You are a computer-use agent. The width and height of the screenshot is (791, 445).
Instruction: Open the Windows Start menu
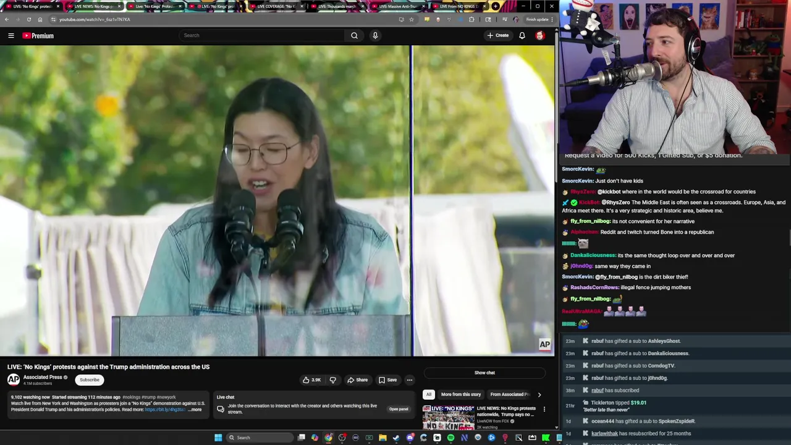tap(218, 438)
